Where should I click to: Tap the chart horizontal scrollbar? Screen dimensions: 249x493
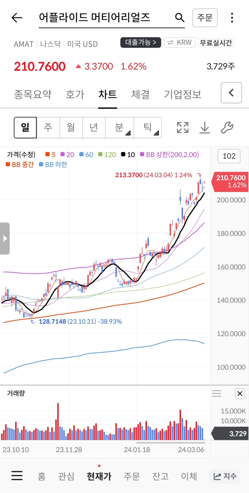pos(171,442)
